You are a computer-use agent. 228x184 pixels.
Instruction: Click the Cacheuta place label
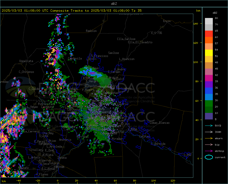point(48,107)
